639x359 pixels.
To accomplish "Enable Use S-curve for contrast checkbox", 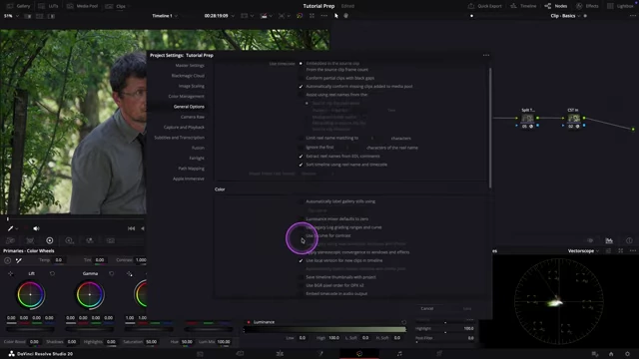I will click(x=301, y=235).
